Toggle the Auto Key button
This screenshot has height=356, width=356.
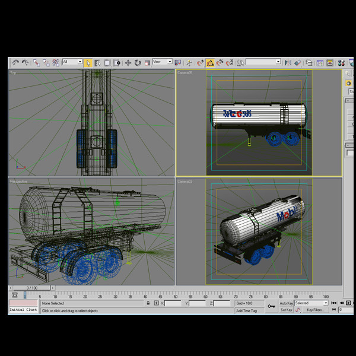point(287,303)
